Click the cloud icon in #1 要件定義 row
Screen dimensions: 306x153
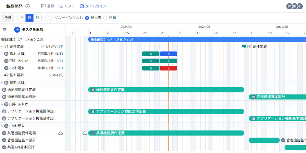[53, 47]
